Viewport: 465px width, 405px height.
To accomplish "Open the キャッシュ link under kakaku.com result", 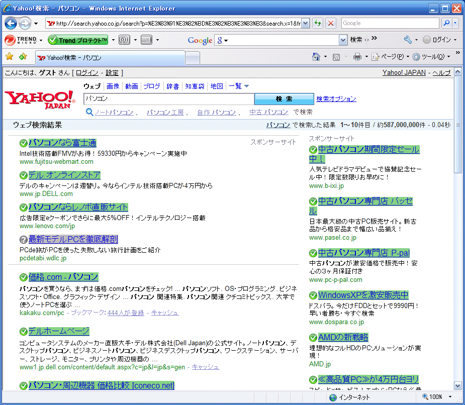I will (x=165, y=313).
